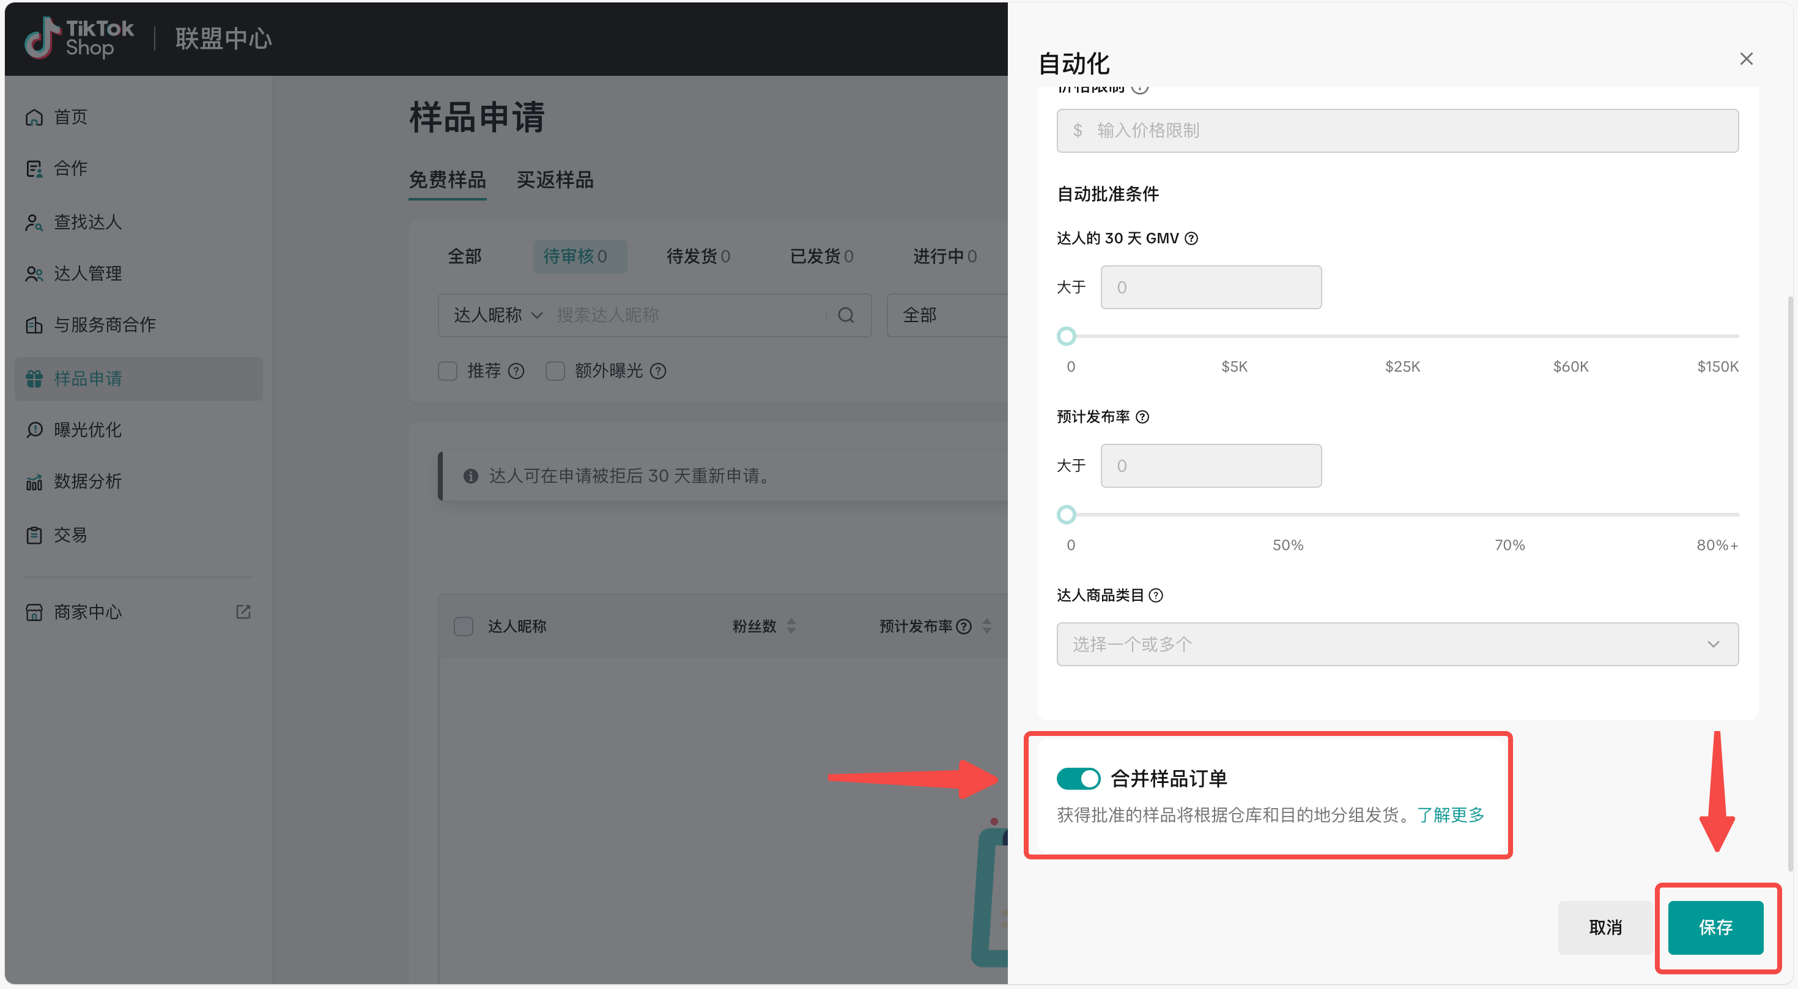The height and width of the screenshot is (989, 1798).
Task: Click the 30 天 GMV slider handle
Action: pyautogui.click(x=1066, y=336)
